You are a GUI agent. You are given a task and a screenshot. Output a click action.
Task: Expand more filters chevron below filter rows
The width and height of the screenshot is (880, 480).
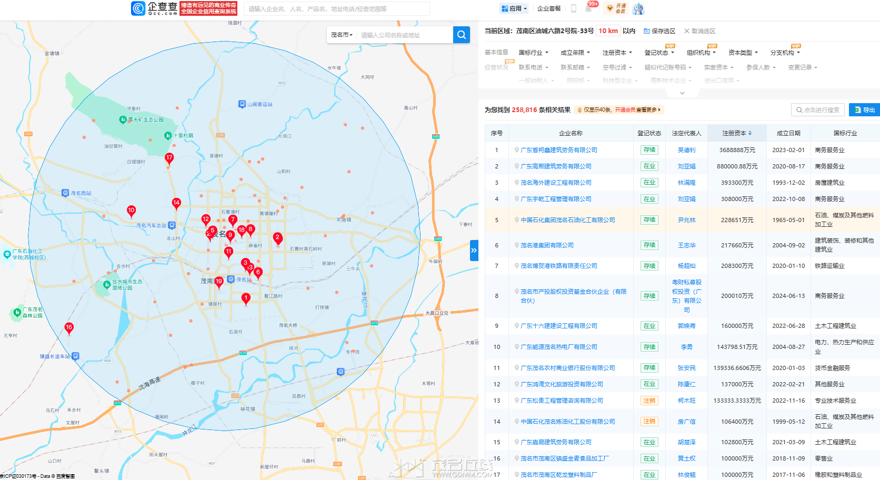(682, 93)
